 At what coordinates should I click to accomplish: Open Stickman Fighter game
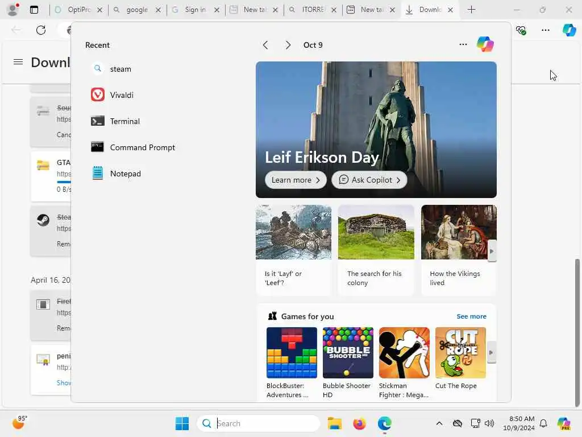tap(404, 363)
